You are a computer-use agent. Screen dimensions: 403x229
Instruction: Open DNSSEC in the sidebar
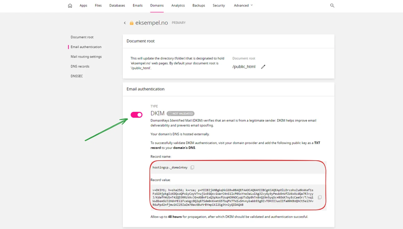coord(77,76)
